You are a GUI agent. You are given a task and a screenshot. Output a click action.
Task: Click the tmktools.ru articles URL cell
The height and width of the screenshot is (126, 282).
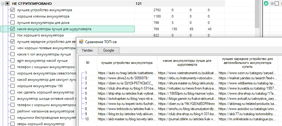click(127, 109)
